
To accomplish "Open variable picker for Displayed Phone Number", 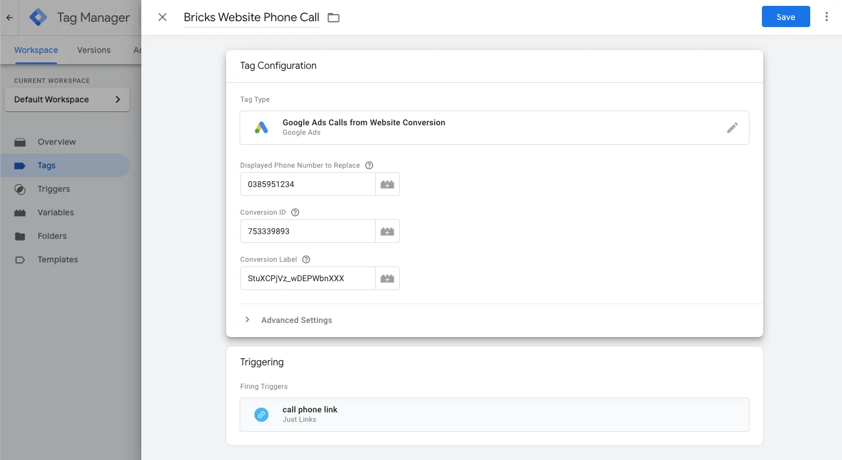I will [387, 184].
